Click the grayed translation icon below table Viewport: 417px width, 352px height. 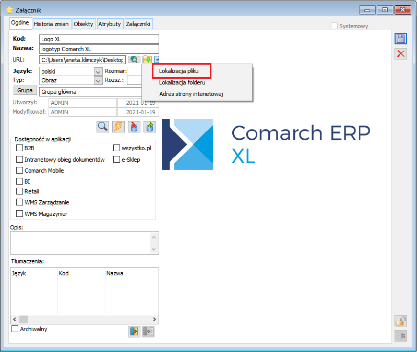(x=148, y=332)
